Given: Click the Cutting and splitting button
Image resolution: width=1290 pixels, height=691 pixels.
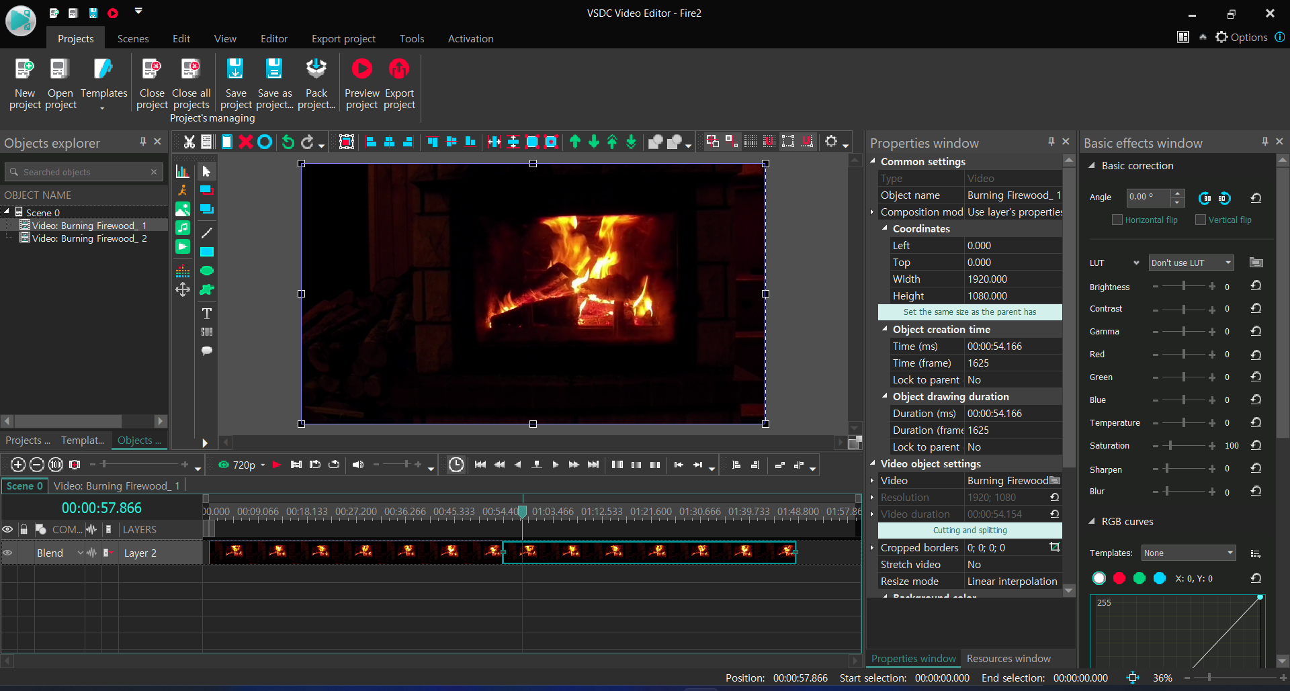Looking at the screenshot, I should pyautogui.click(x=970, y=531).
